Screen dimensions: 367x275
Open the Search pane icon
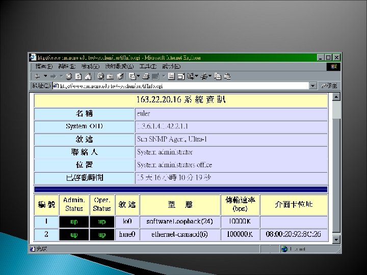click(100, 76)
